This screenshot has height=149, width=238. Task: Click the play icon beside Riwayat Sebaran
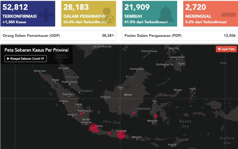8,59
